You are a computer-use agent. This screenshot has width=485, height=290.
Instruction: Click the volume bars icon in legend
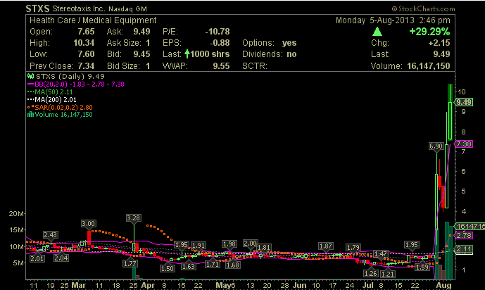(30, 115)
